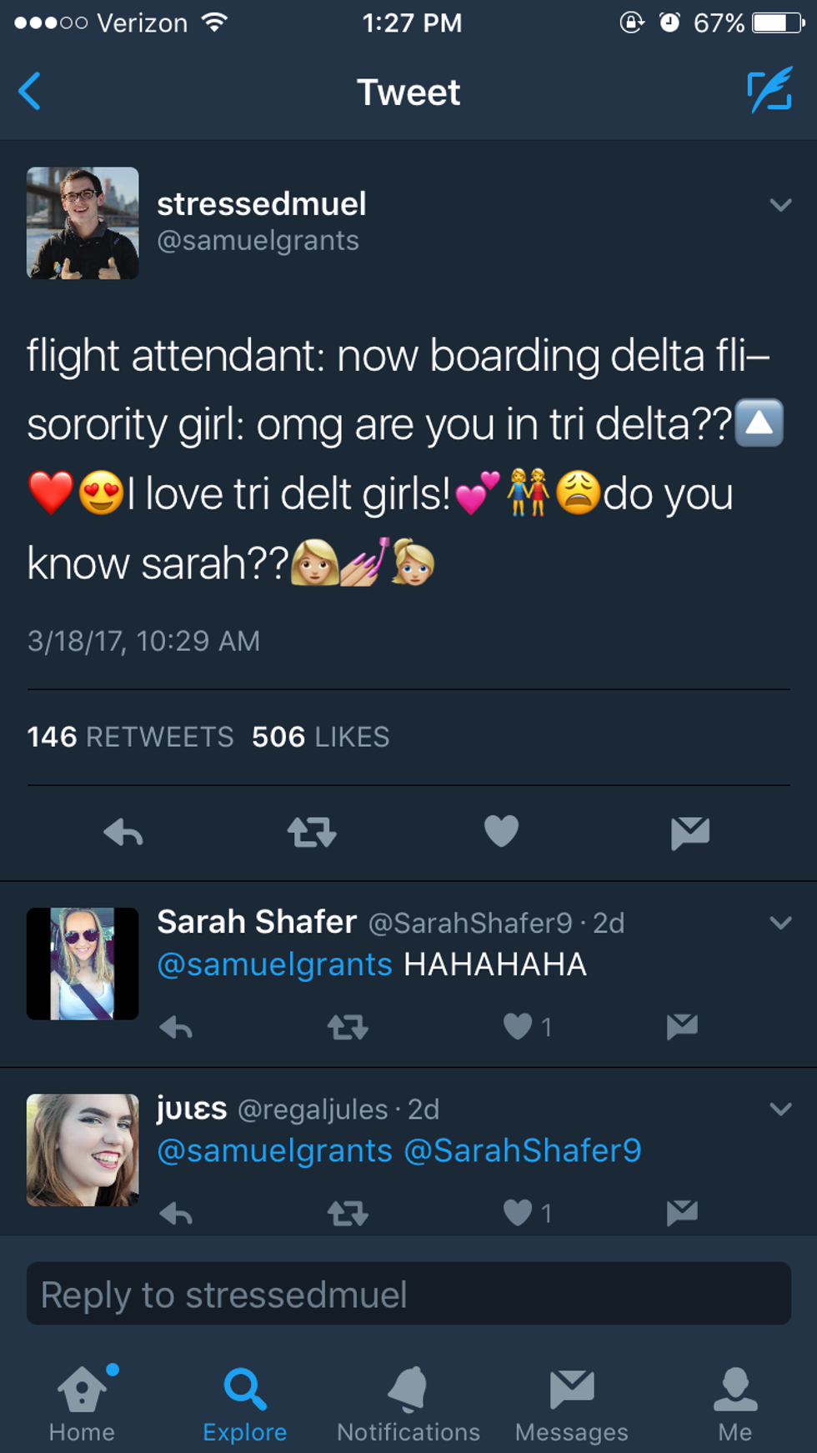Like Sarah Shafer's HAHAHAHA reply
Viewport: 817px width, 1453px height.
tap(518, 1026)
